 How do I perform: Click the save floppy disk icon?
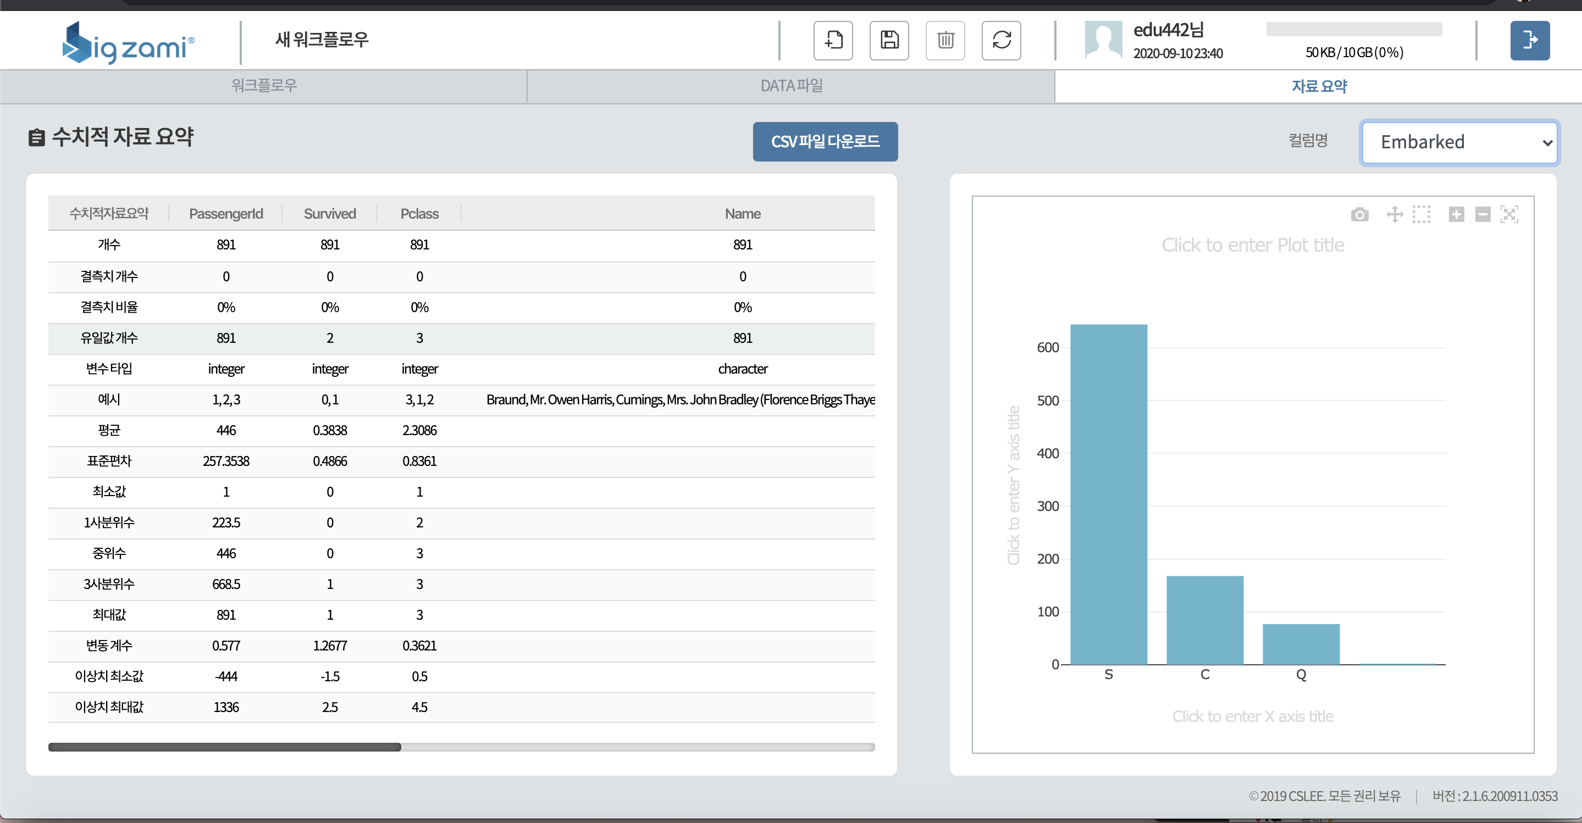[x=889, y=41]
